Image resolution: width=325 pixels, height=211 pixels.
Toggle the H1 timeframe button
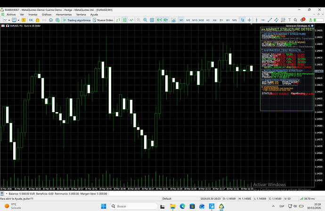pyautogui.click(x=208, y=20)
